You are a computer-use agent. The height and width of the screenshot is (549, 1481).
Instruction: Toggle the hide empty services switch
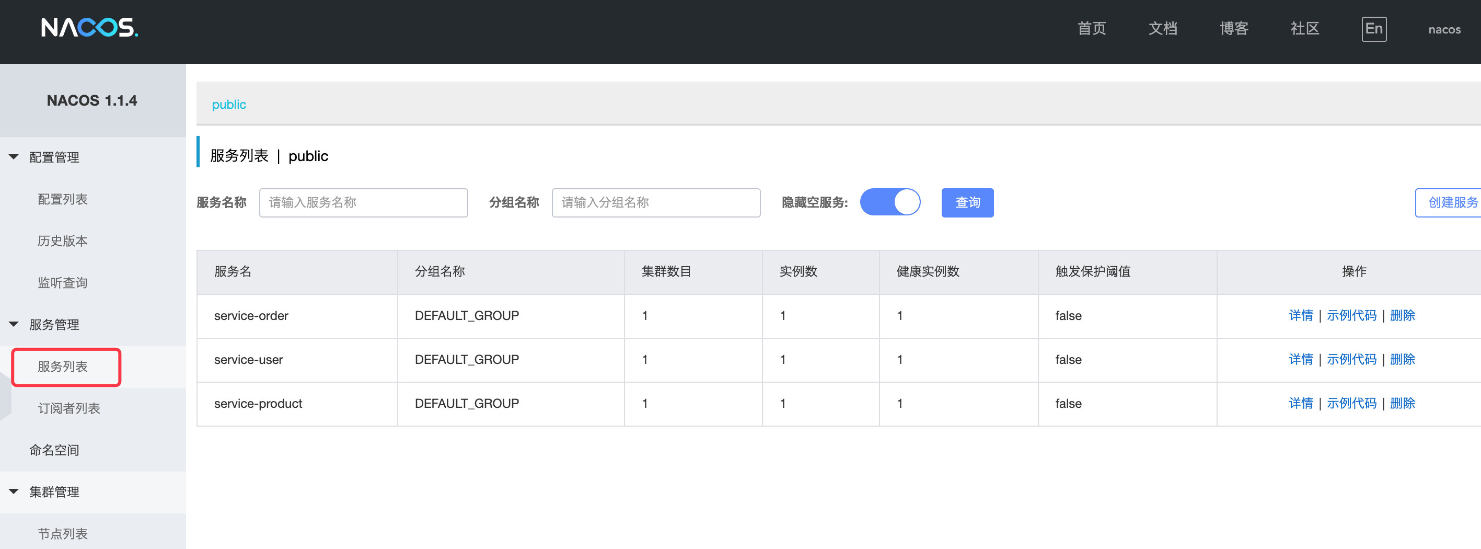pos(889,202)
